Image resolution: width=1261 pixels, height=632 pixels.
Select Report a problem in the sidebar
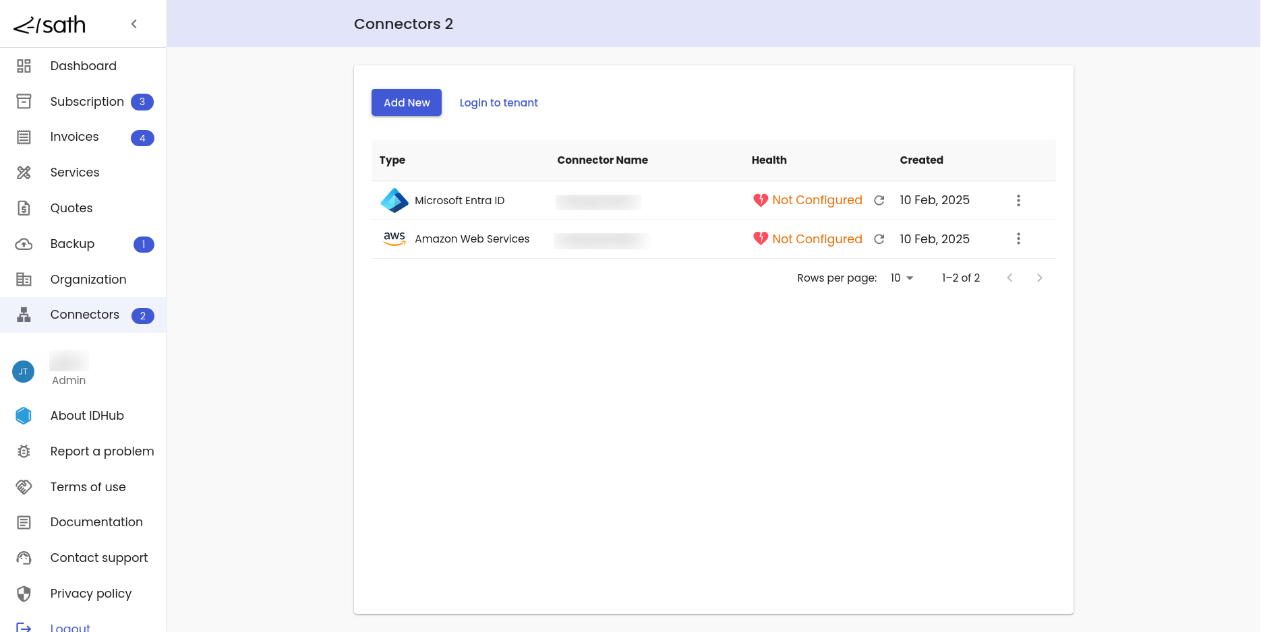tap(102, 451)
